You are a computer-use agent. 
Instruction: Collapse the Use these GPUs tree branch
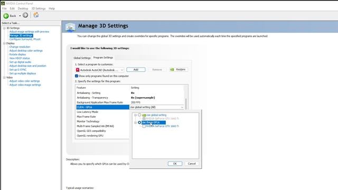(135, 122)
